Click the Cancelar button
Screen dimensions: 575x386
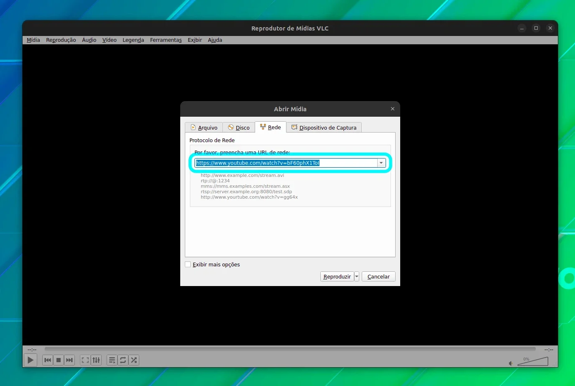pyautogui.click(x=378, y=276)
